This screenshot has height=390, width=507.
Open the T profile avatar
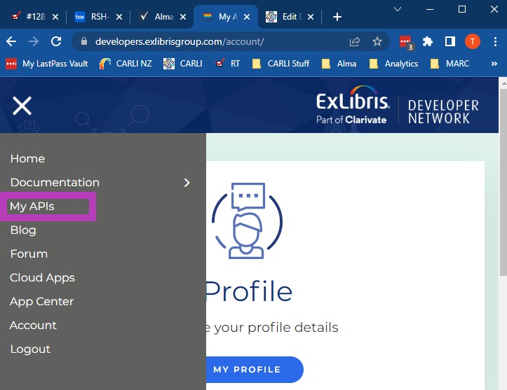pos(473,41)
